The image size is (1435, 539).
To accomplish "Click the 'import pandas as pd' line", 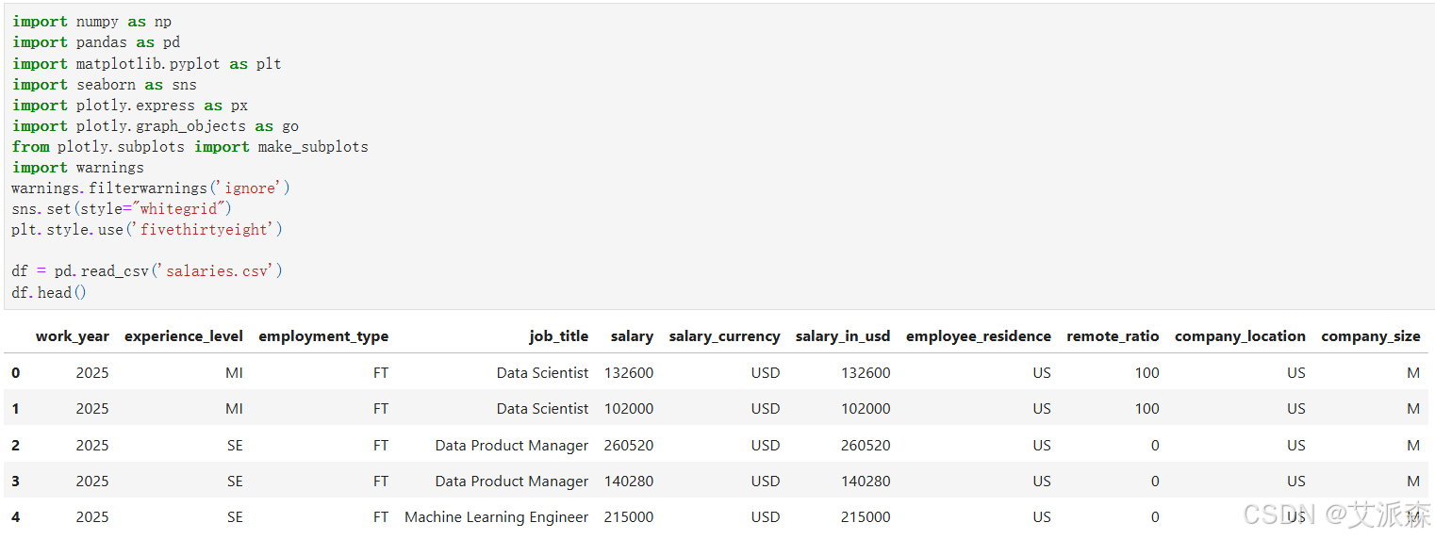I will 95,42.
